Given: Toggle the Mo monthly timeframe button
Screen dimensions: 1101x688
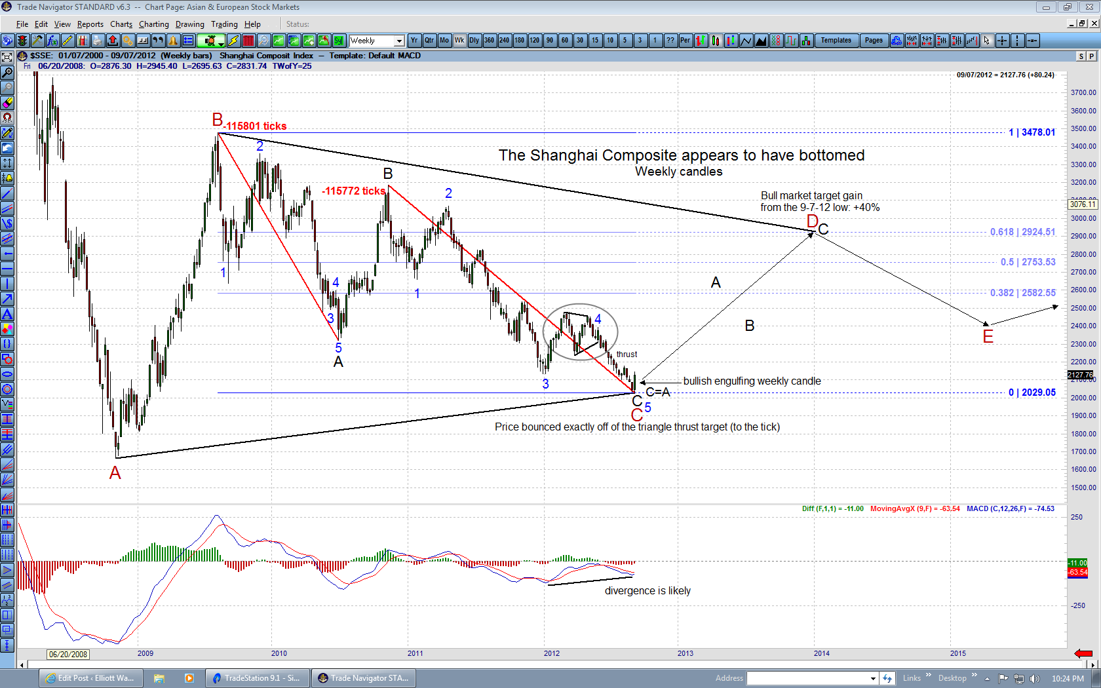Looking at the screenshot, I should click(444, 41).
